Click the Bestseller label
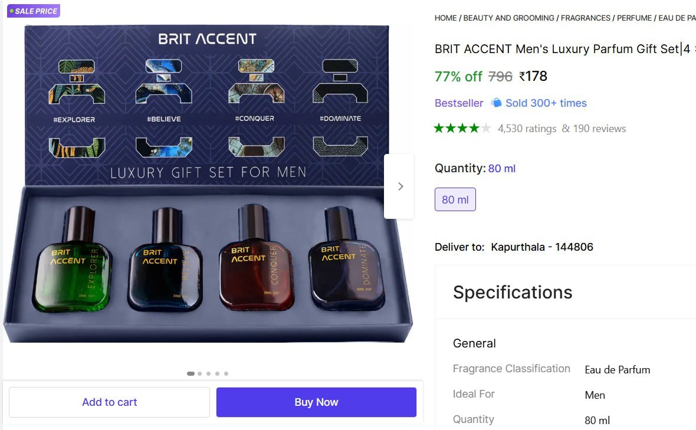The width and height of the screenshot is (696, 430). 458,103
